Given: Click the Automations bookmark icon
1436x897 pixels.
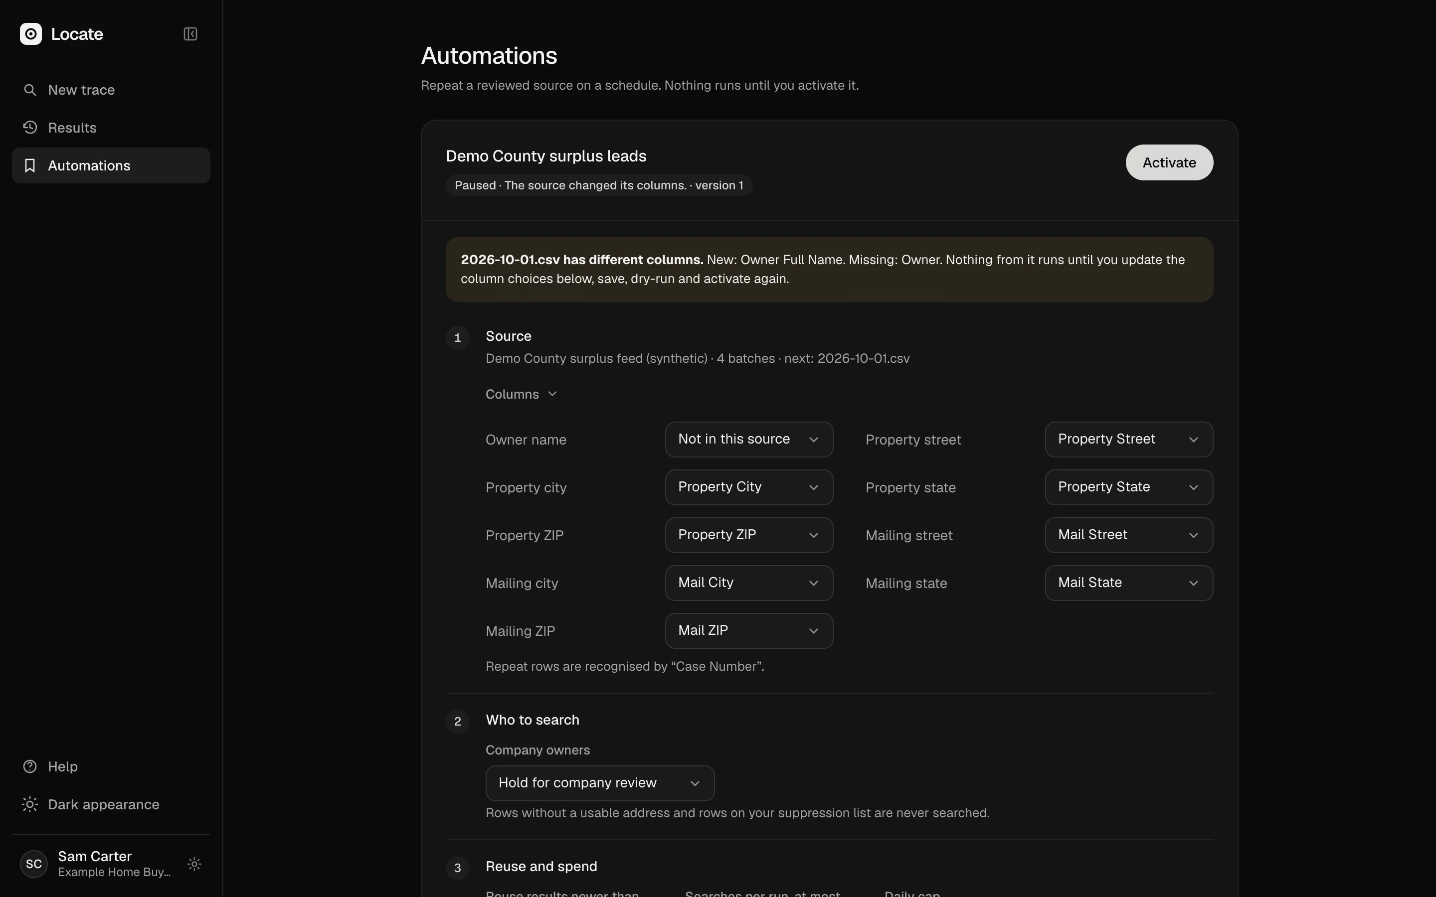Looking at the screenshot, I should (30, 165).
